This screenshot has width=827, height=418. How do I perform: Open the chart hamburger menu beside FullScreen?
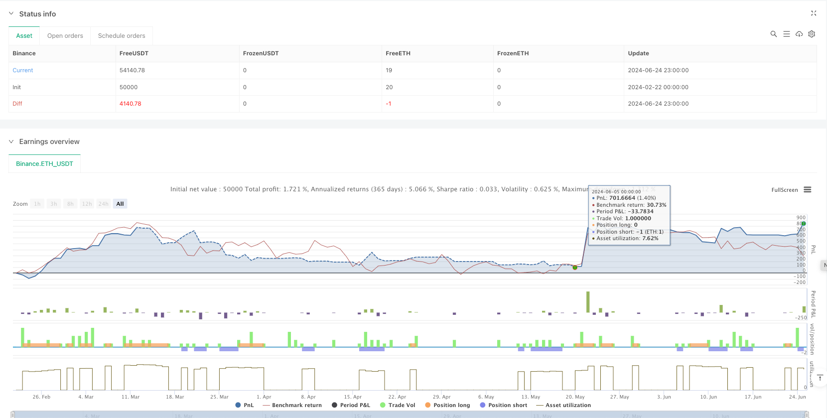808,190
